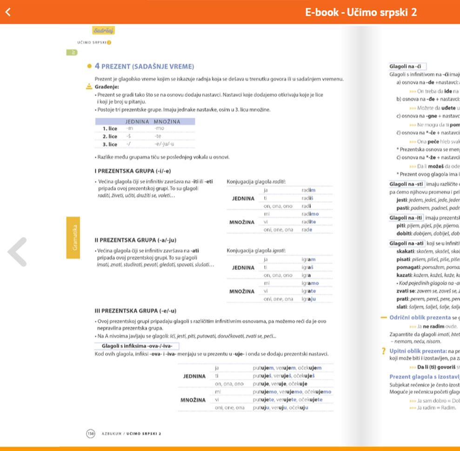
Task: Click the construction icon beside Građenje
Action: click(89, 86)
